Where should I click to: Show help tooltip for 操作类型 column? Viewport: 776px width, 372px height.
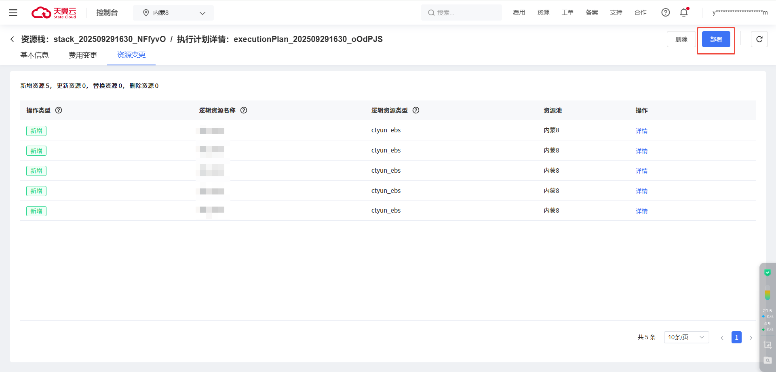(59, 110)
